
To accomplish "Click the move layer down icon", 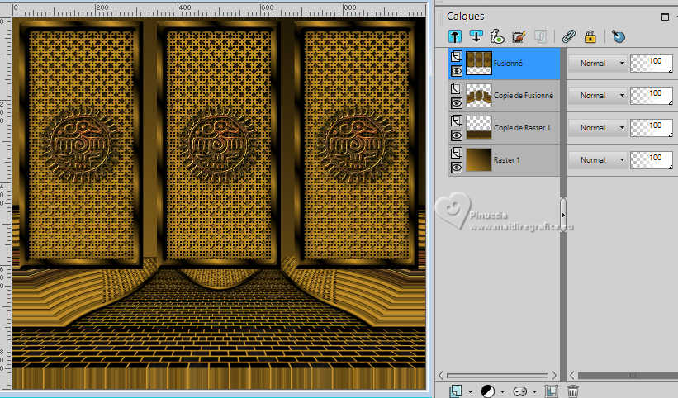I will point(476,36).
